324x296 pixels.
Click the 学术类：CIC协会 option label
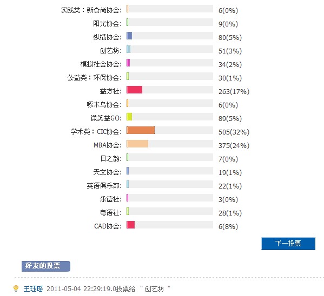[96, 131]
